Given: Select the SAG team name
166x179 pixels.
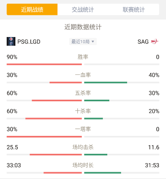Looking at the screenshot, I should tap(143, 41).
